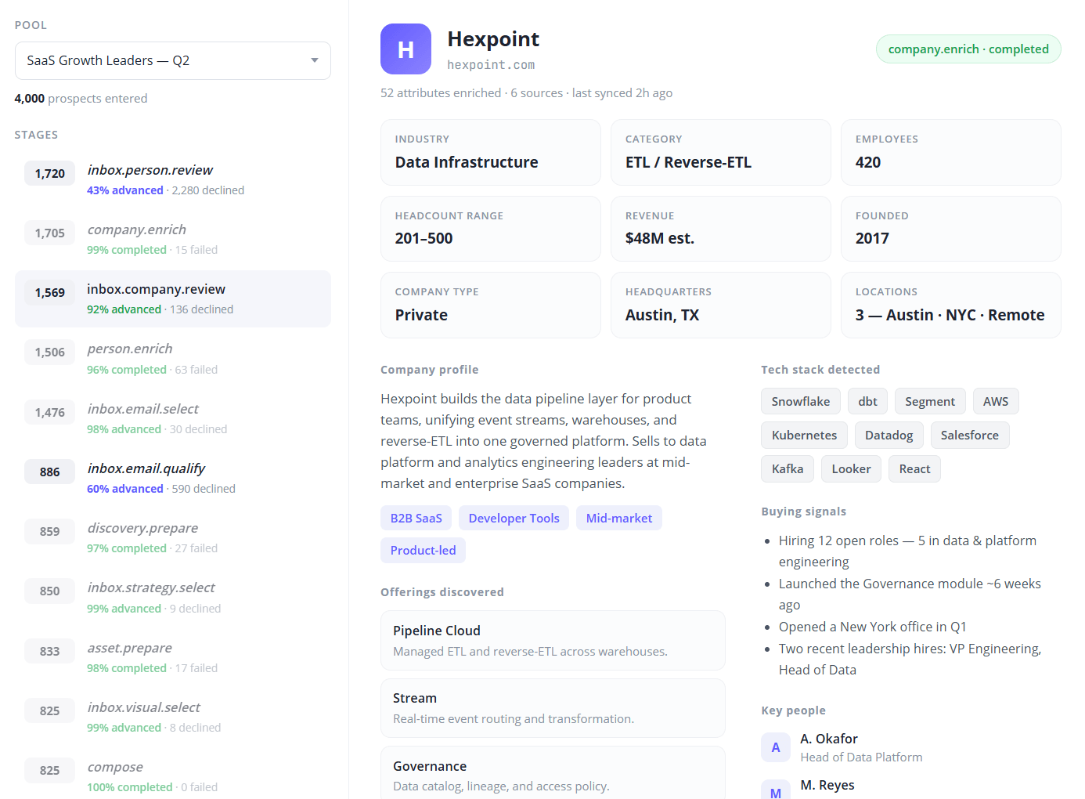This screenshot has width=1085, height=799.
Task: Click the Looker tech chip
Action: (851, 468)
